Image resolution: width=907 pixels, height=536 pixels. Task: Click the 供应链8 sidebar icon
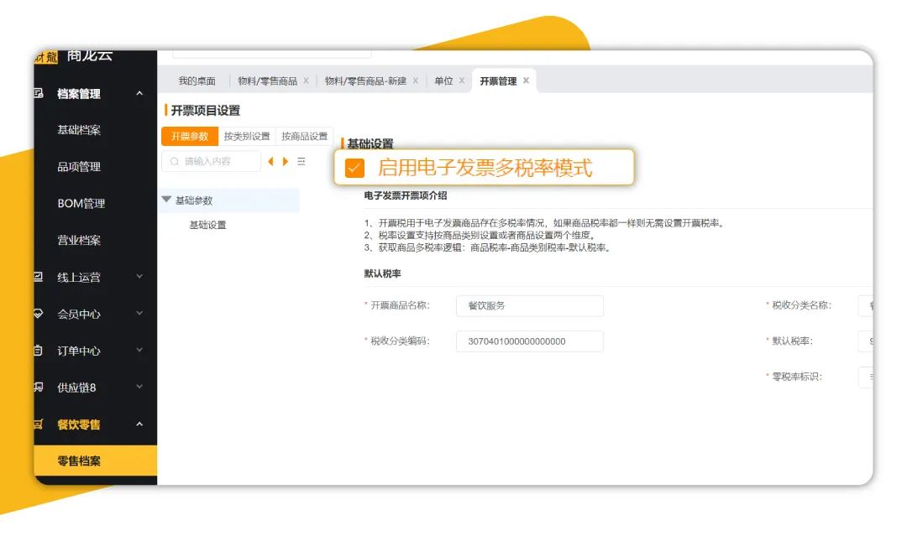(x=38, y=388)
